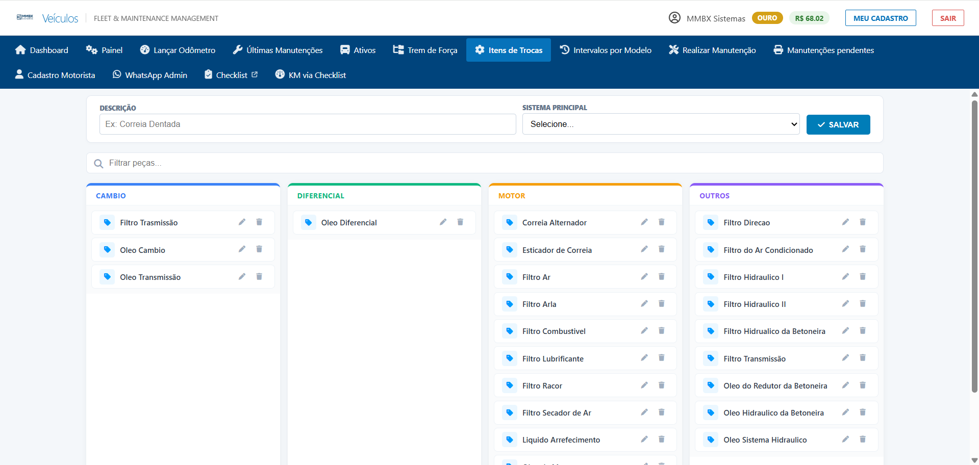979x465 pixels.
Task: Edit the Oleo Diferencial item
Action: click(443, 222)
